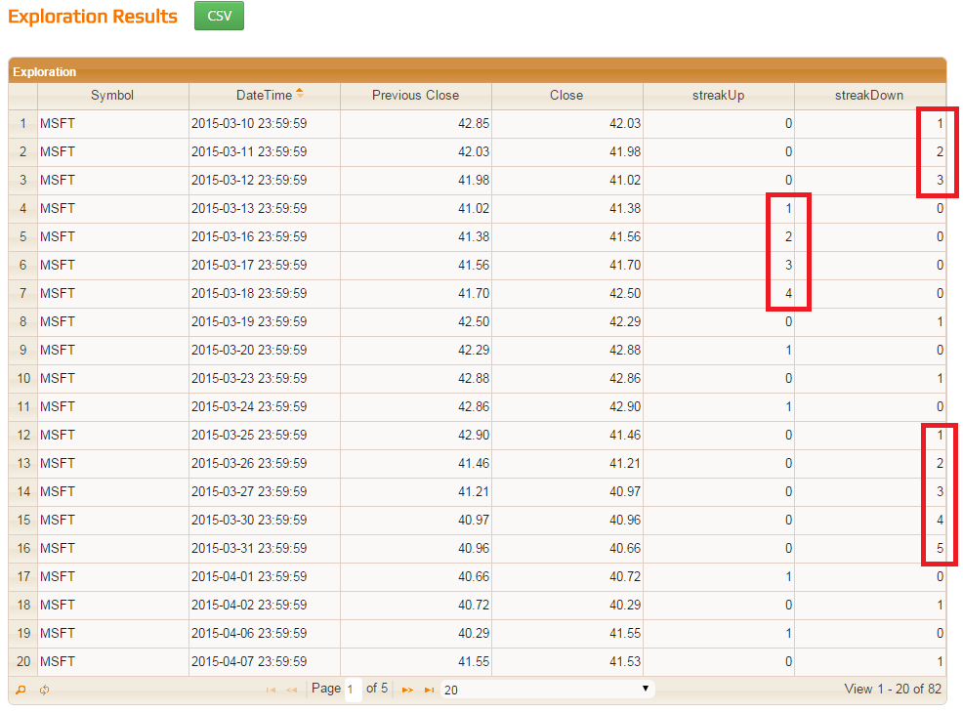Click the Close value 42.03 in row 1

[625, 123]
